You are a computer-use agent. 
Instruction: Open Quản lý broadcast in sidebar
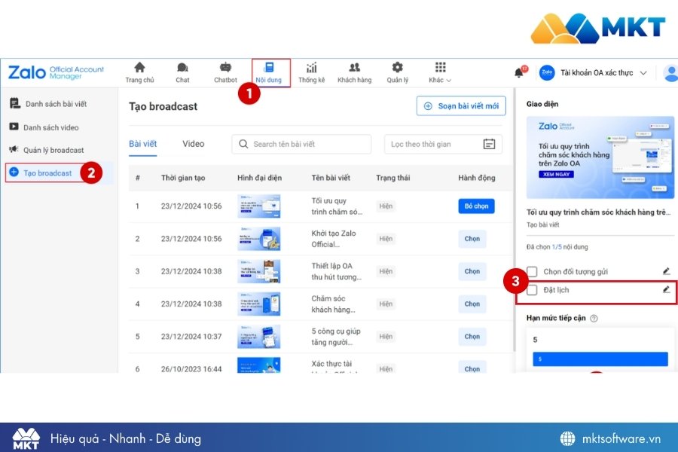(53, 150)
